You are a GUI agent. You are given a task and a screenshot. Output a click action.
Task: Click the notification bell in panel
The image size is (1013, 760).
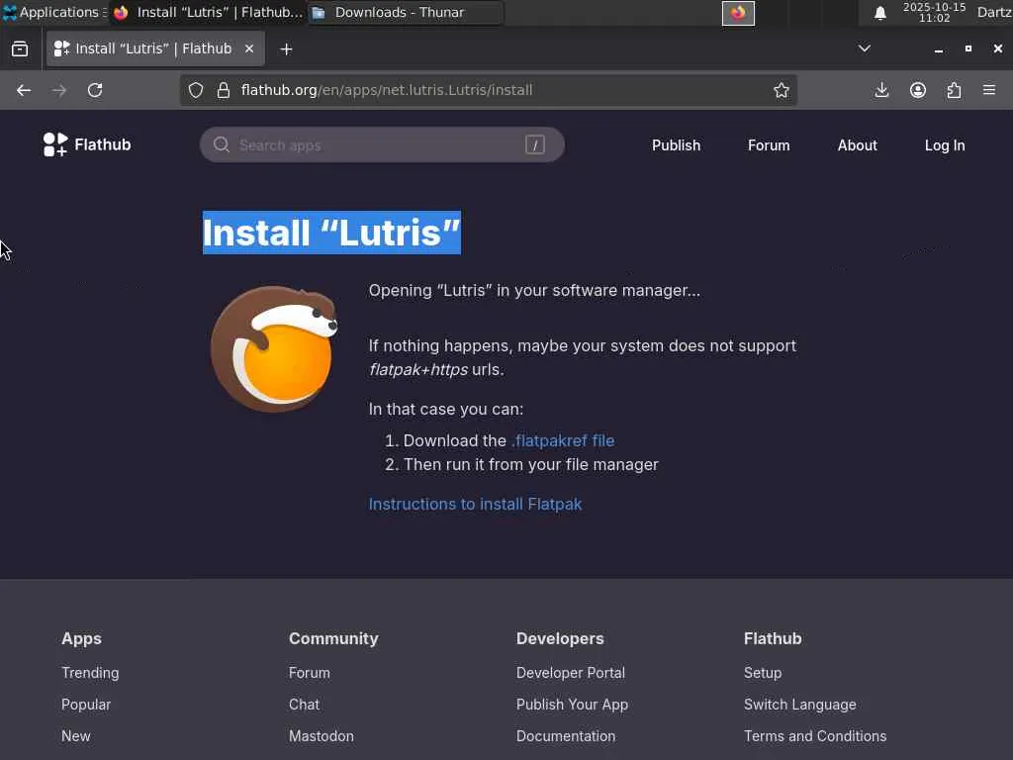(879, 13)
